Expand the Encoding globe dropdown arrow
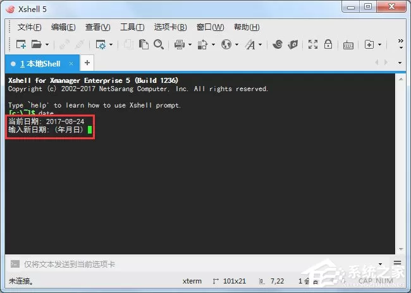The image size is (411, 293). 236,44
